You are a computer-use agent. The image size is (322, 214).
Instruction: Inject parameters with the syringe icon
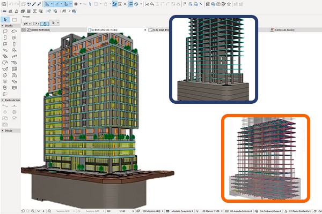[39, 4]
